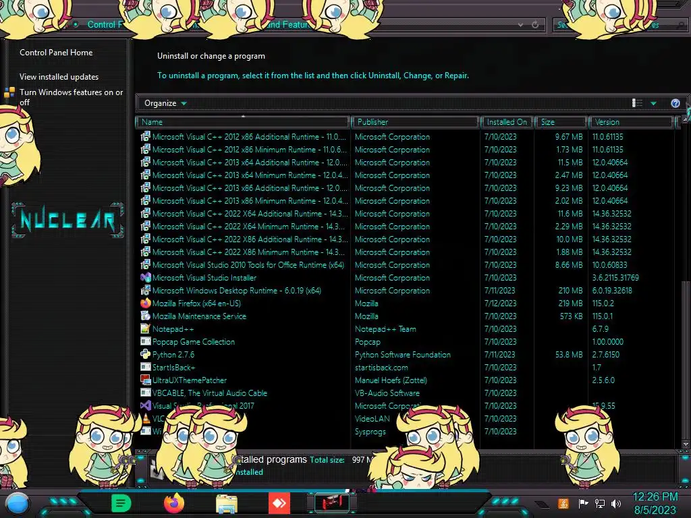
Task: Click the 53.8 MB size cell
Action: point(569,355)
